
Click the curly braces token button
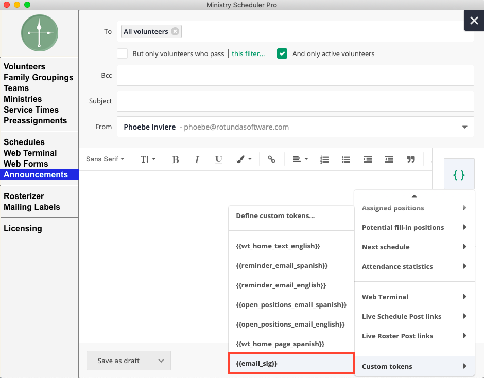[459, 174]
